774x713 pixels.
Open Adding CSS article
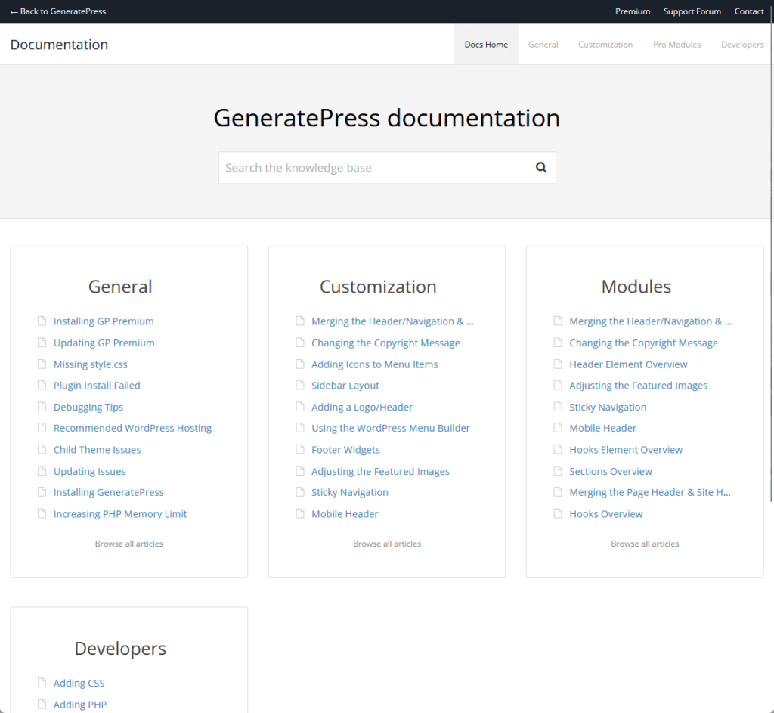(x=79, y=683)
